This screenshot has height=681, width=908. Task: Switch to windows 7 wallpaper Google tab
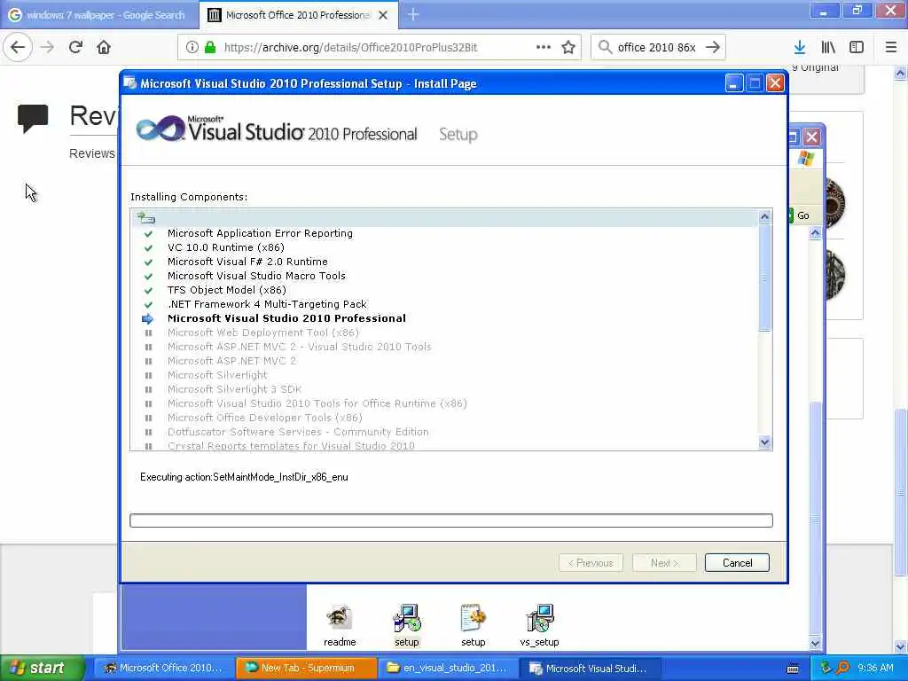[x=99, y=14]
